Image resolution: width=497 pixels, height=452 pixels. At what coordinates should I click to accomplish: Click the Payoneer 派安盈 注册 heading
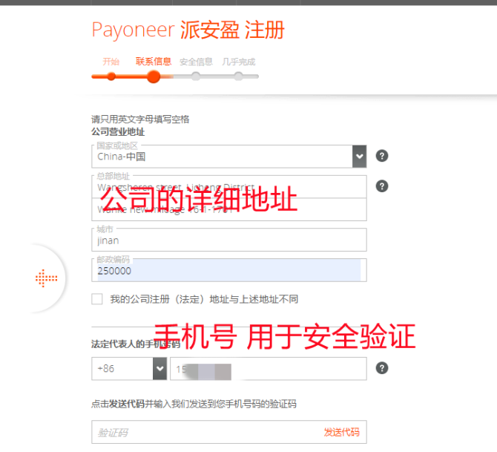point(188,30)
